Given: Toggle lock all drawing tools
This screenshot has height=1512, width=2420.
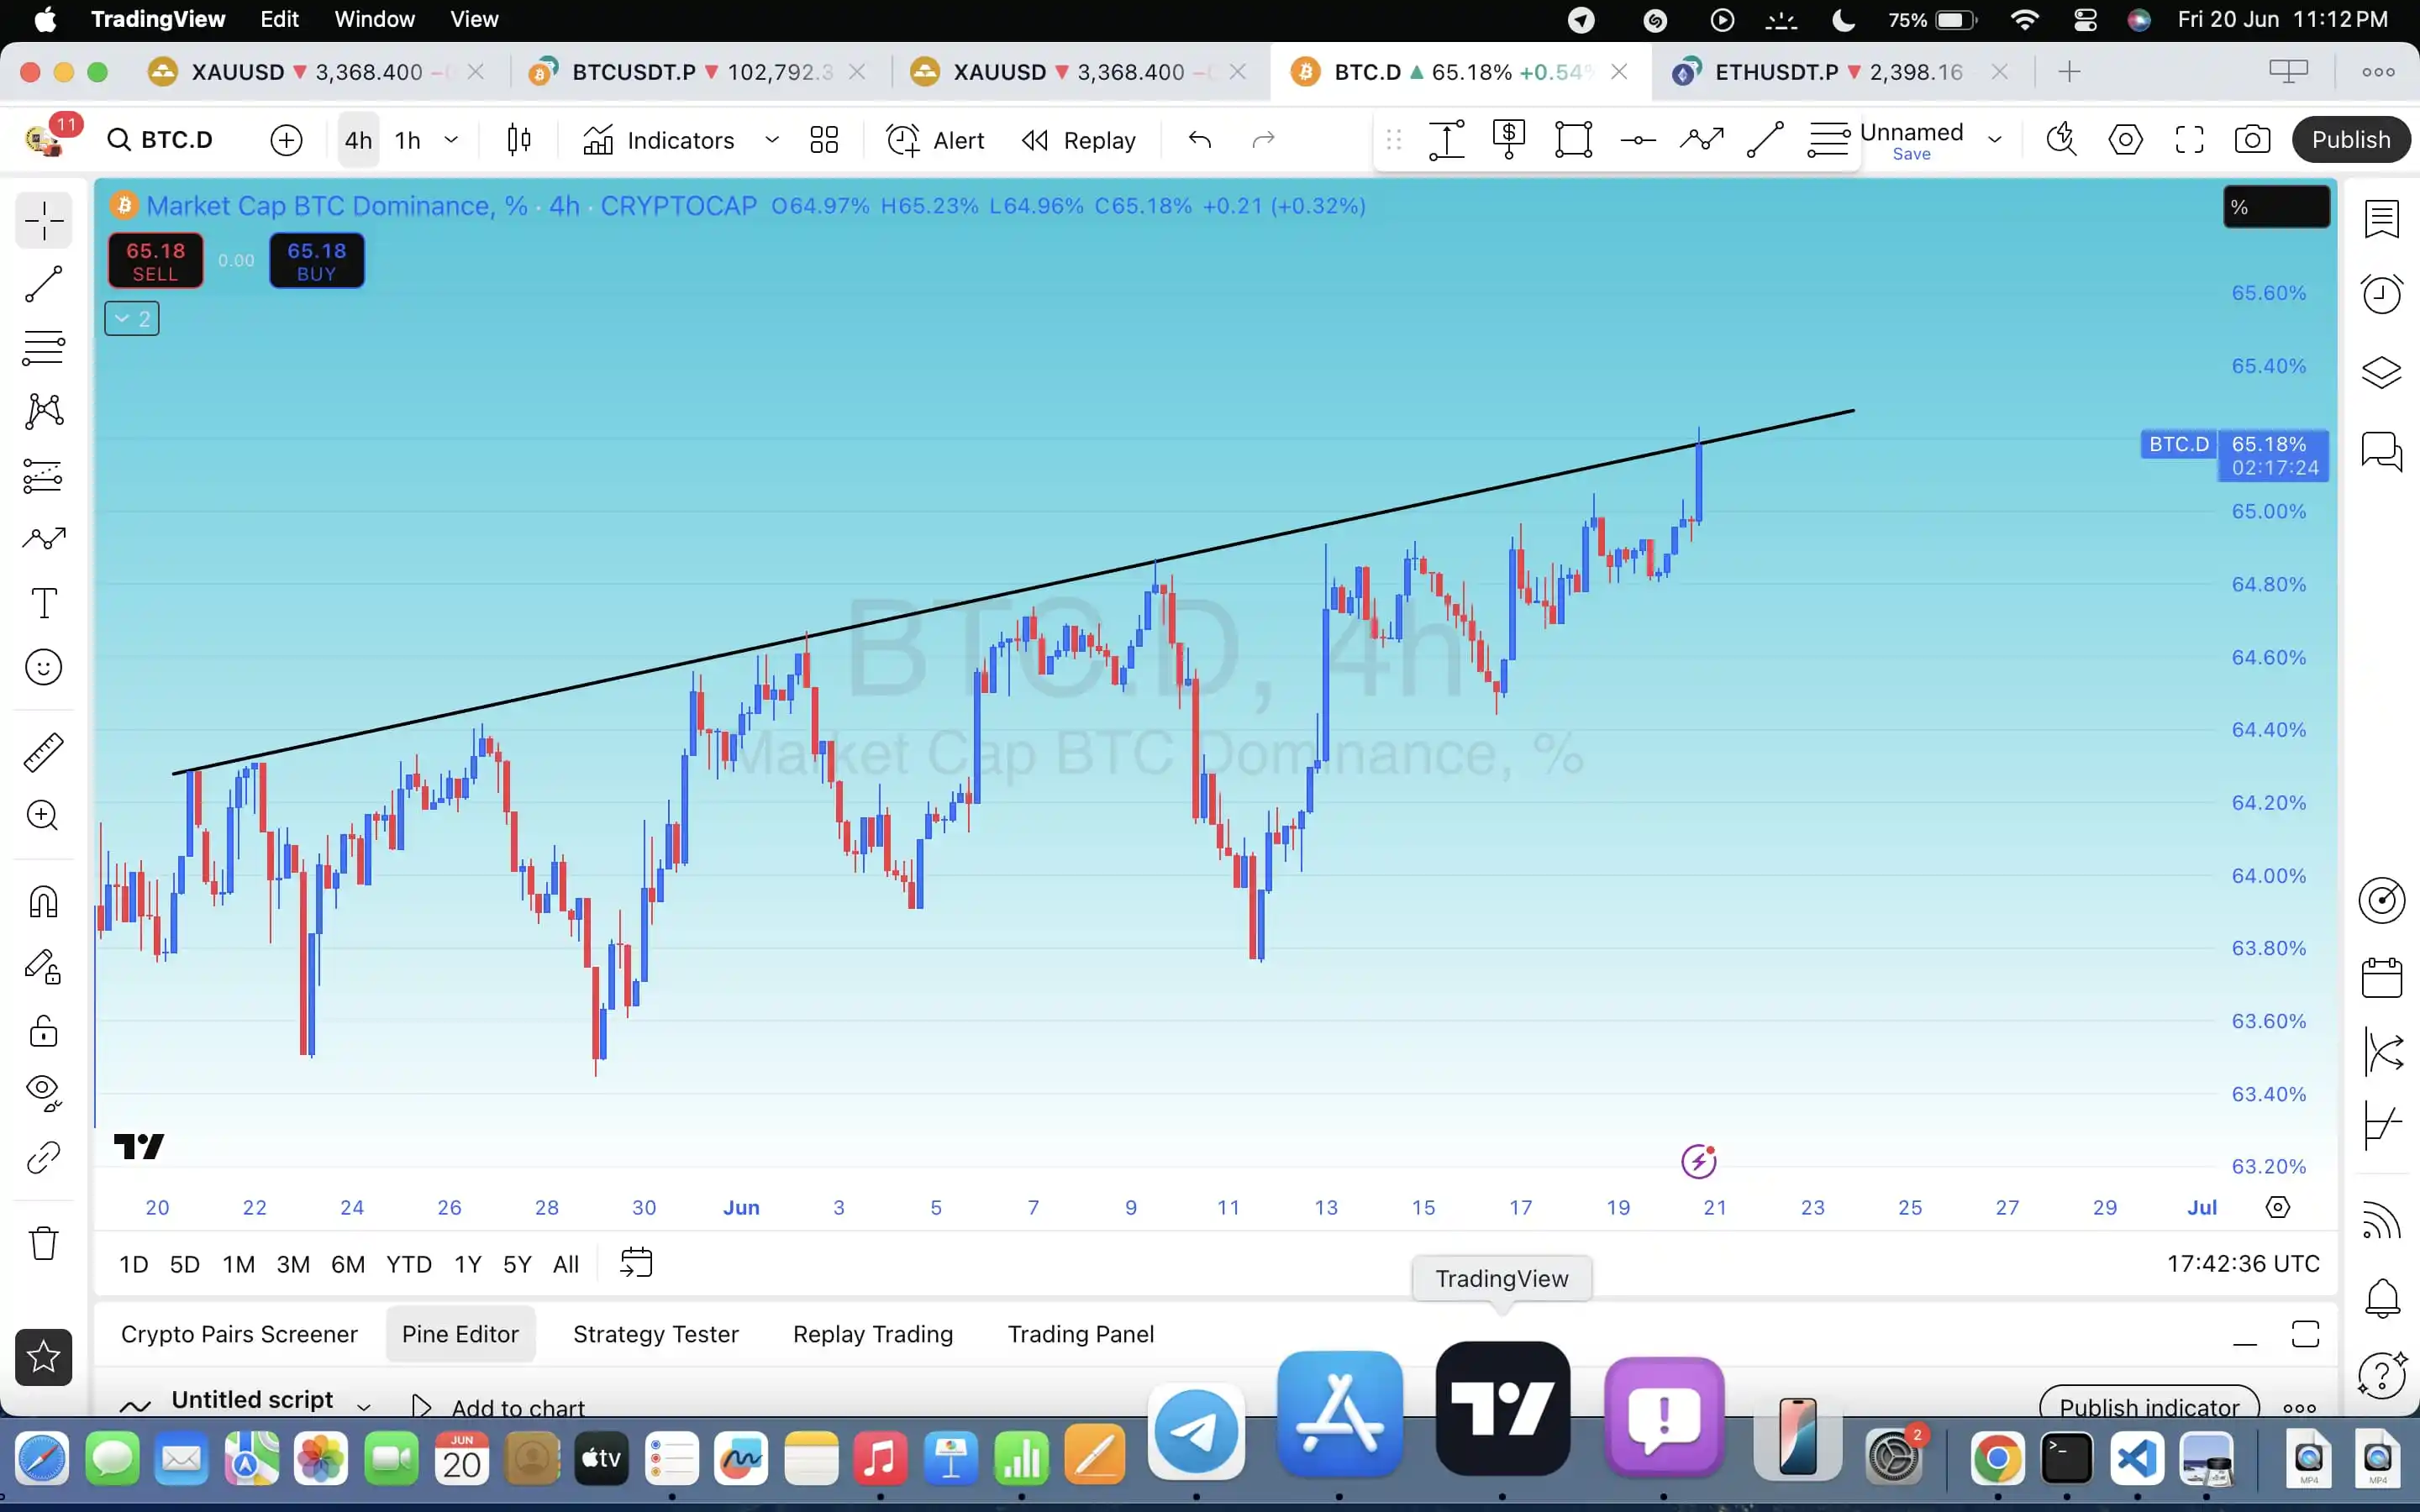Looking at the screenshot, I should coord(44,1031).
